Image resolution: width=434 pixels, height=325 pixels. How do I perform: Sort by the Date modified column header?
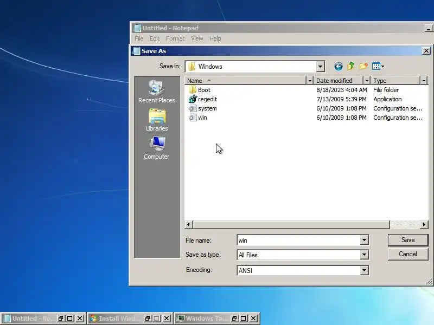click(339, 81)
